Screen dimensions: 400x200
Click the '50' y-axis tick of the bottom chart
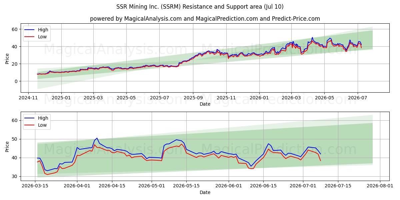[x=15, y=139]
